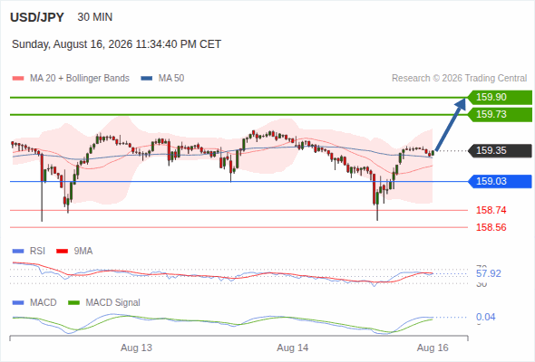Select the 159.03 pivot price tag
Screen dimensions: 535x362
click(x=500, y=181)
